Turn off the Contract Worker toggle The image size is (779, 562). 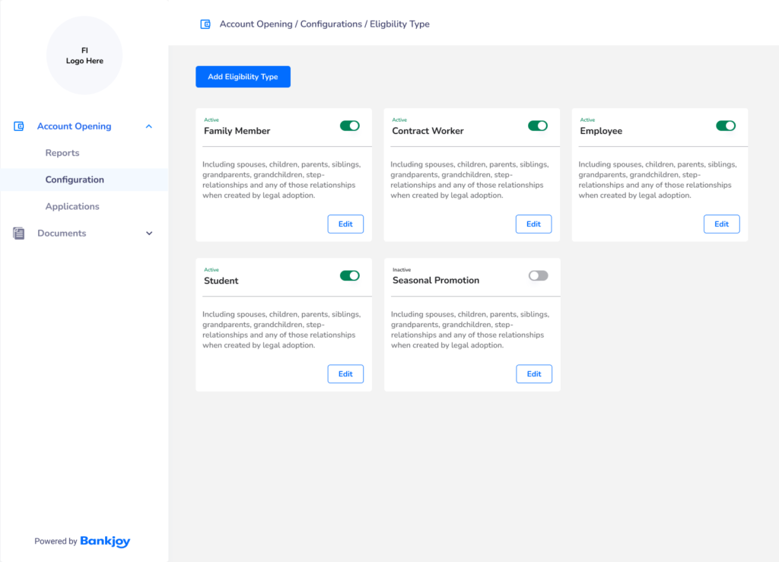tap(538, 125)
